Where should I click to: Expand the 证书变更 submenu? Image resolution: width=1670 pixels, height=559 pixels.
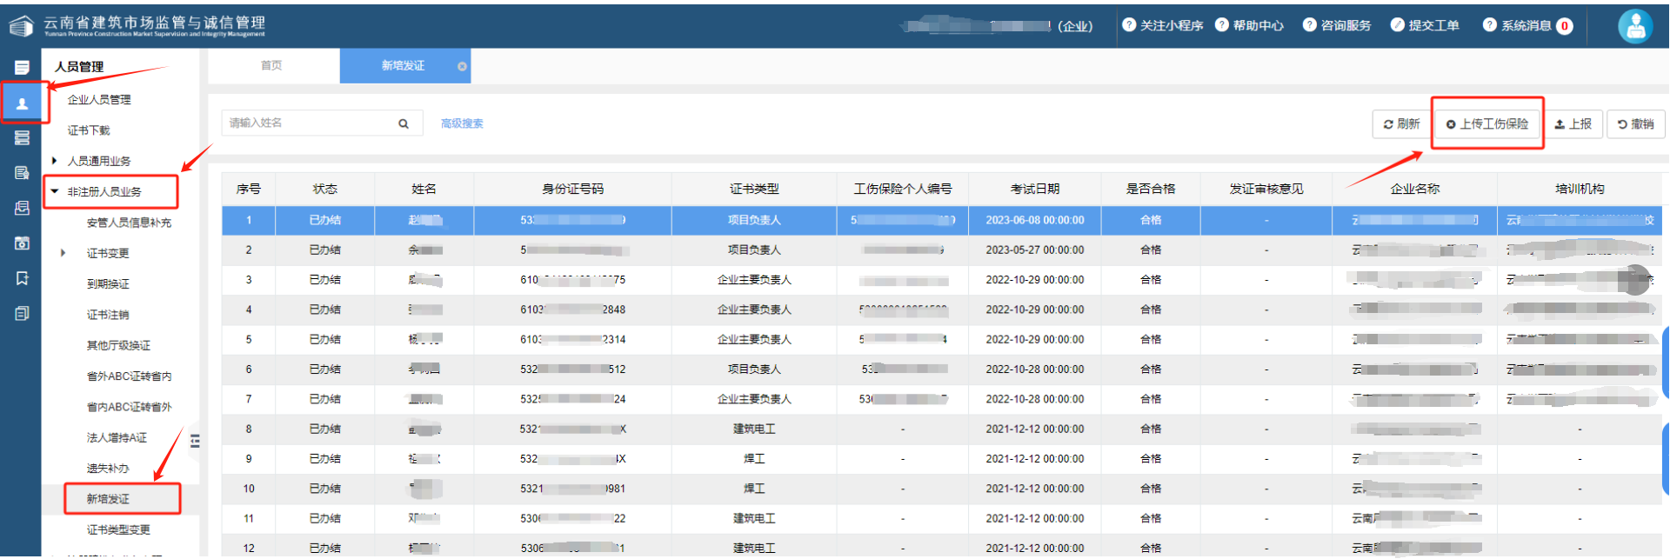pyautogui.click(x=63, y=253)
